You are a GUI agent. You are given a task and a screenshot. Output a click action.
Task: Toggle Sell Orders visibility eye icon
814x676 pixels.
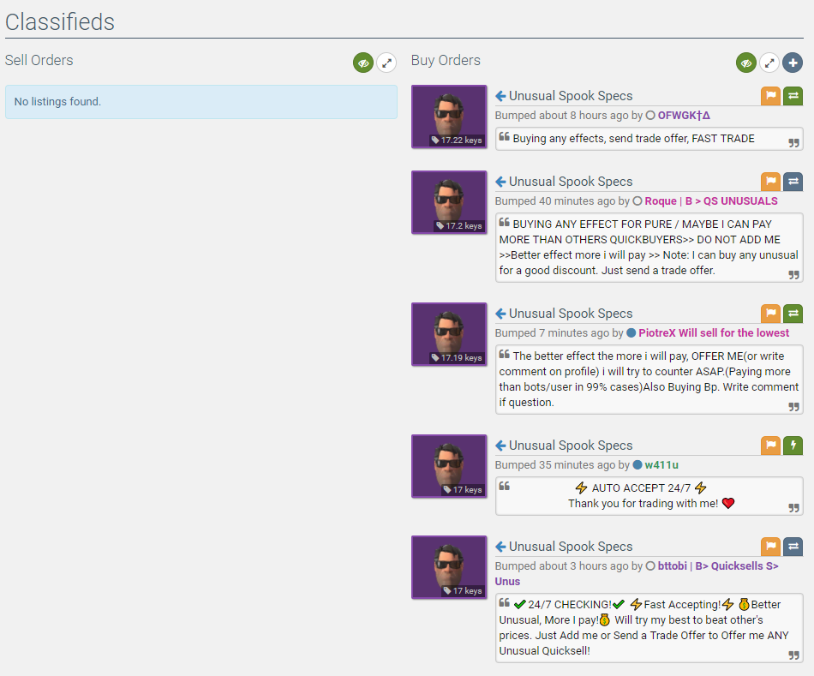[x=363, y=63]
